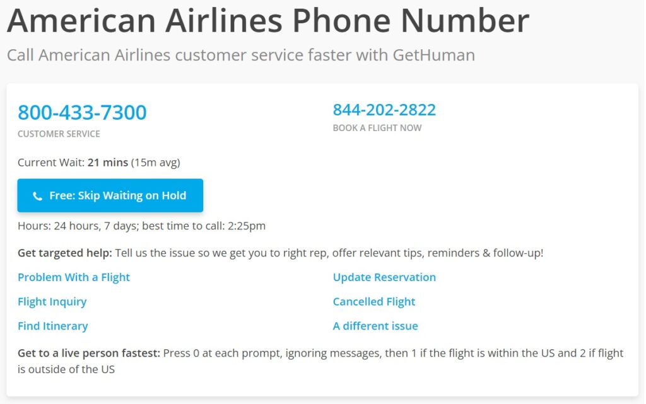Click the American Airlines Phone Number heading
This screenshot has width=646, height=404.
click(x=268, y=20)
